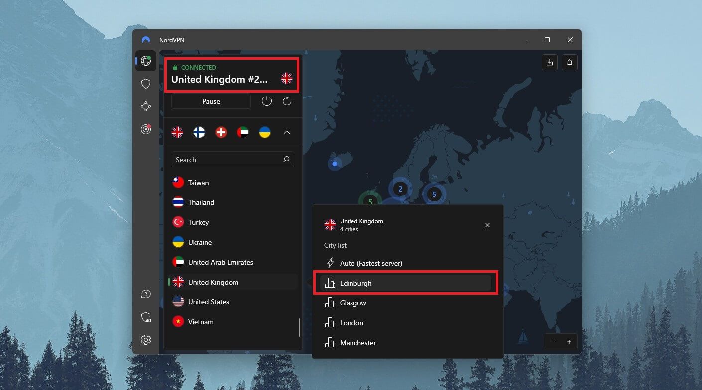Click the shield icon labeled 40

(146, 317)
